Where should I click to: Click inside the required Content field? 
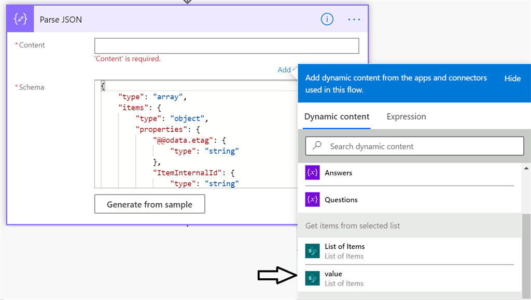tap(227, 46)
